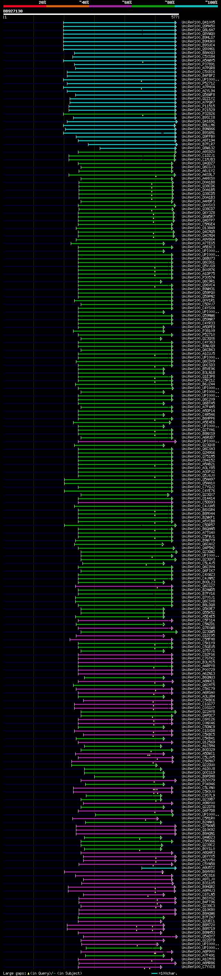Open hit UniRef100_Q8L6A7
This screenshot has height=976, width=221.
point(198,30)
